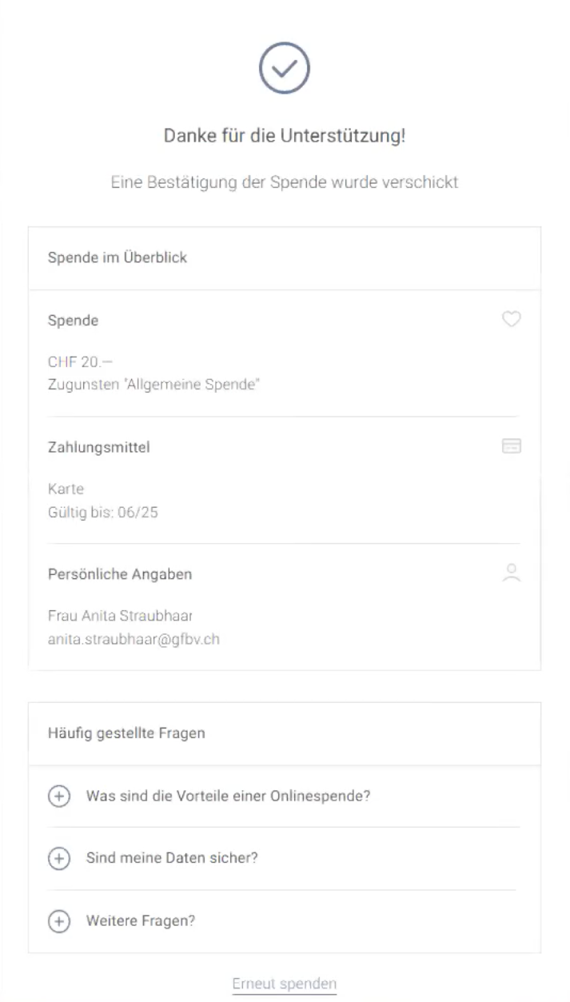
Task: Open the "Weitere Fragen?" question text
Action: 141,920
